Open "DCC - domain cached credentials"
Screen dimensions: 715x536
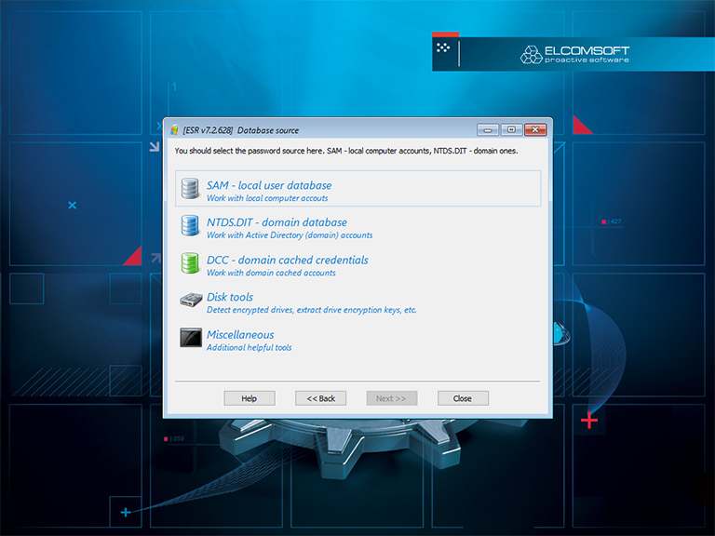(288, 260)
